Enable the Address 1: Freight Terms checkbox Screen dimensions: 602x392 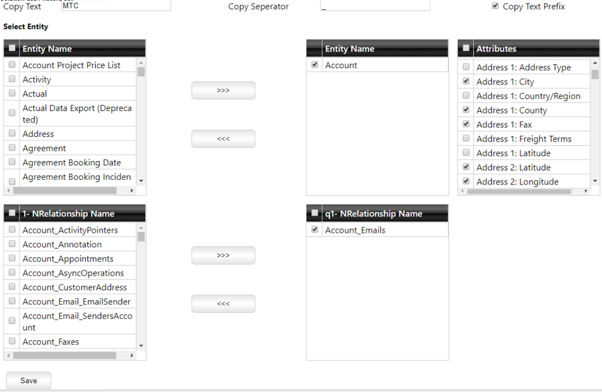466,138
